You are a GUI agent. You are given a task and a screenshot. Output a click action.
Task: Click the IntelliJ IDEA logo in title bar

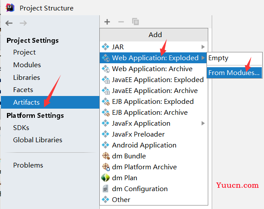tap(10, 8)
